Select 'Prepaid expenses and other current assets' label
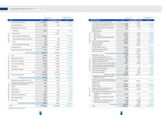This screenshot has width=162, height=115. [22, 50]
